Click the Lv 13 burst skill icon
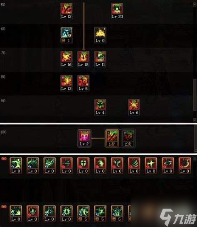The width and height of the screenshot is (197, 227). 66,83
